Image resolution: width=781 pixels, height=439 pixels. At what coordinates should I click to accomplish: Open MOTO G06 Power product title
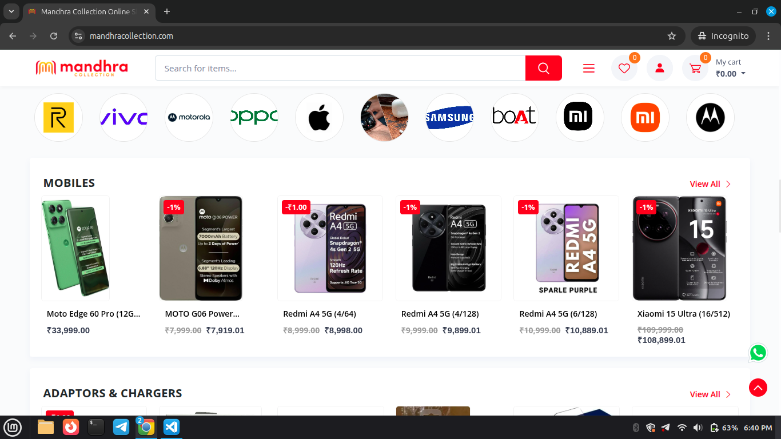click(x=202, y=314)
